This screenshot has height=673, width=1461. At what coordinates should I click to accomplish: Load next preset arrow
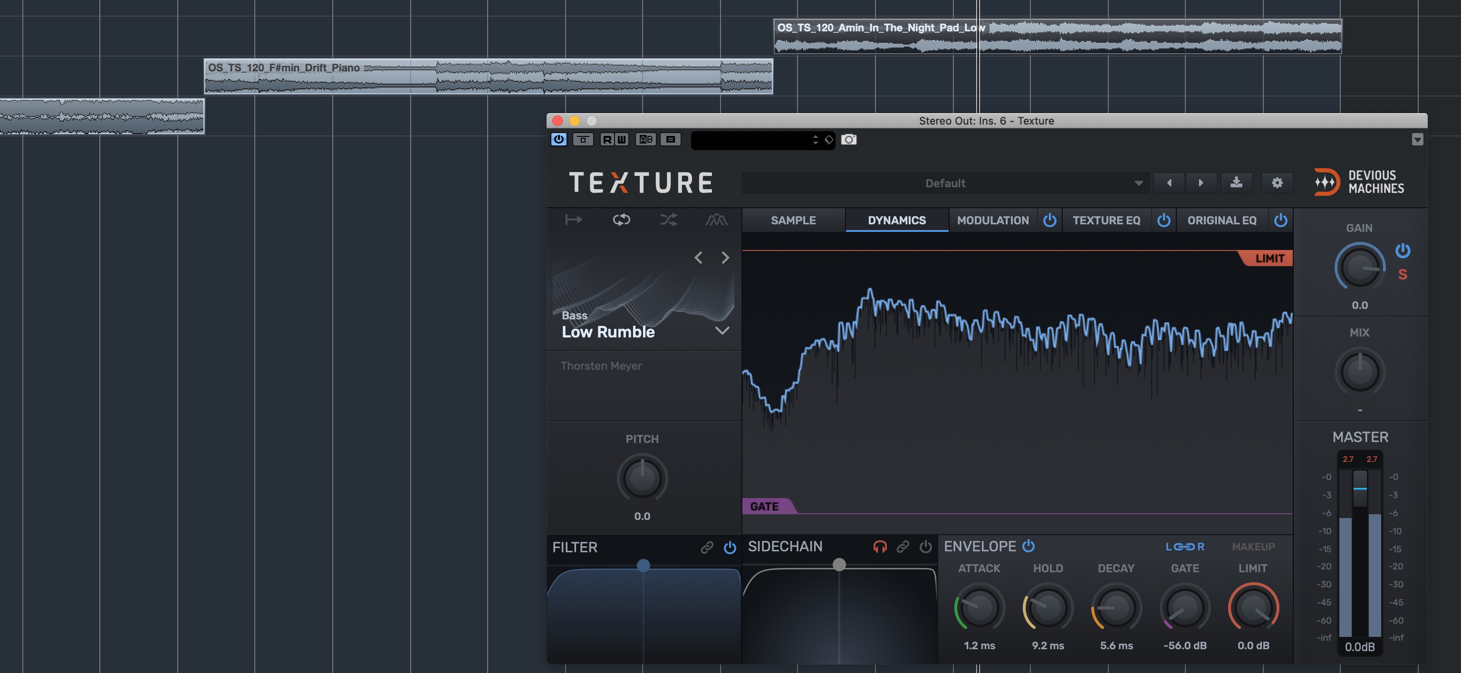1200,183
